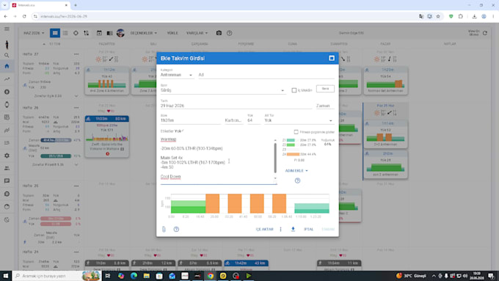Open the athletes people icon in sidebar
Screen dimensions: 499x281
[7, 168]
